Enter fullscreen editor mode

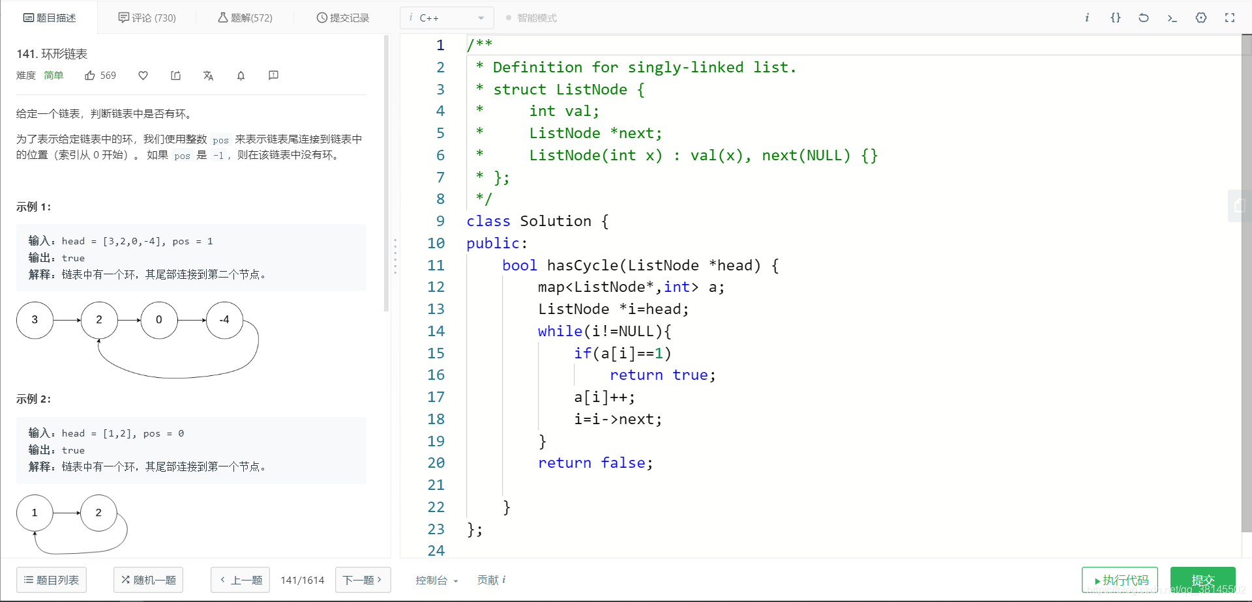pyautogui.click(x=1230, y=18)
